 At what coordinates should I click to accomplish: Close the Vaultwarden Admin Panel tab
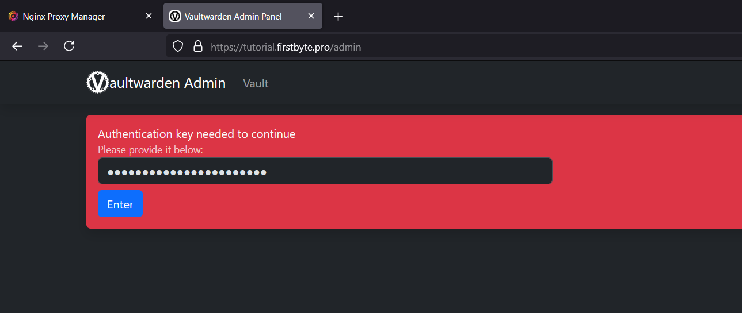tap(311, 17)
